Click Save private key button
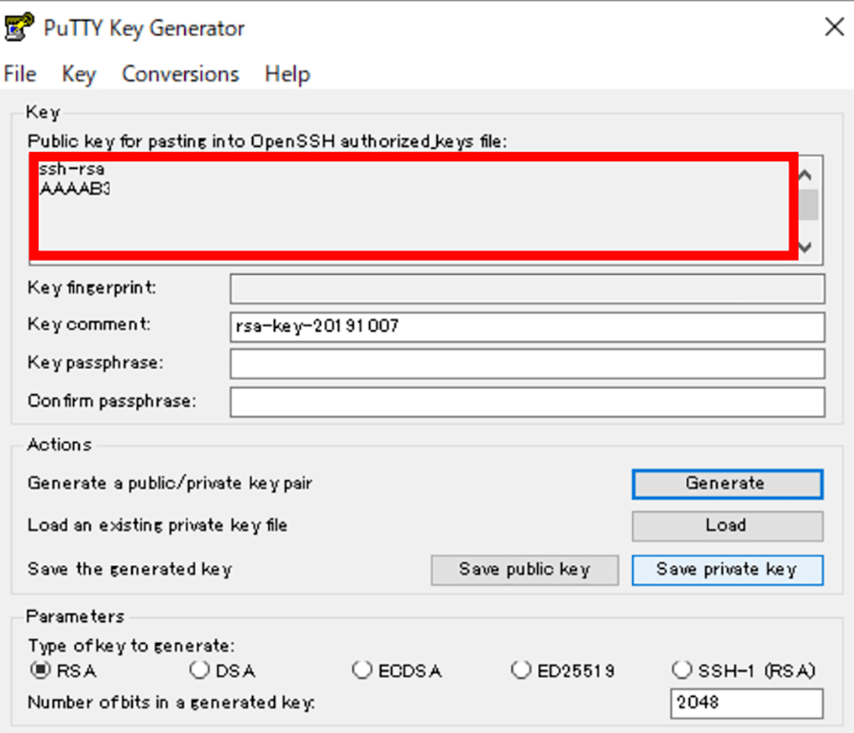This screenshot has width=854, height=733. (x=727, y=570)
